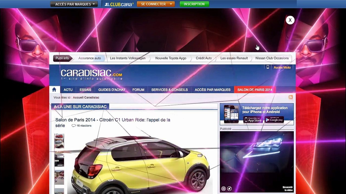Open the Citroën C1 Urban Ride article headline
Viewport: 346px width, 194px height.
[x=113, y=123]
